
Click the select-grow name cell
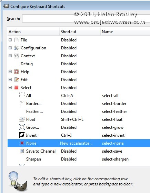click(x=113, y=127)
